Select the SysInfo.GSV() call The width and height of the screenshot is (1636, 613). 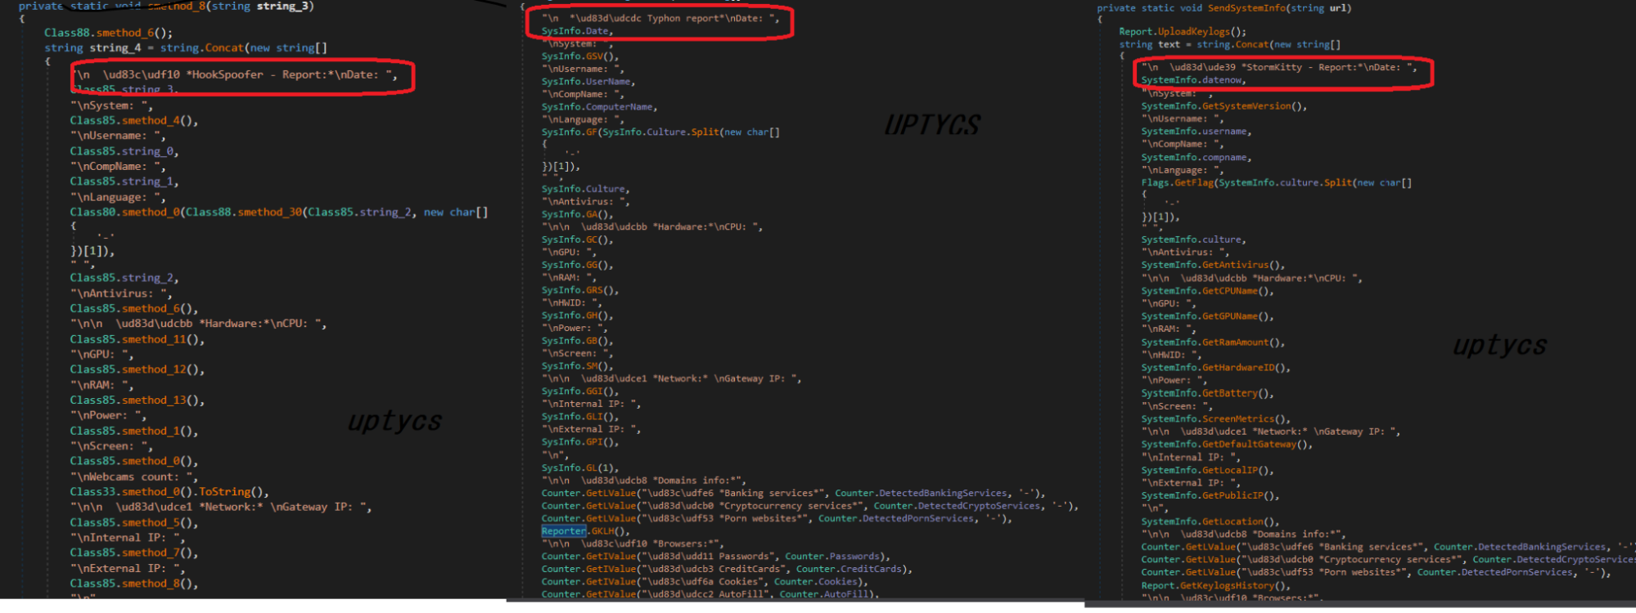click(x=579, y=56)
